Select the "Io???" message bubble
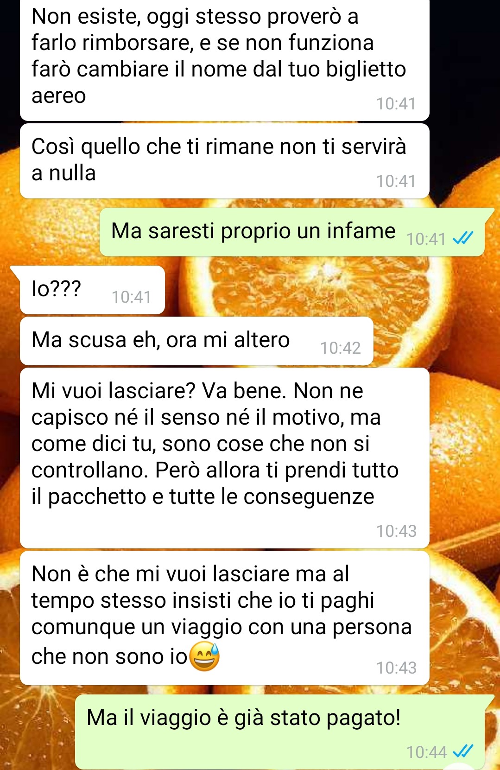500x770 pixels. (92, 290)
